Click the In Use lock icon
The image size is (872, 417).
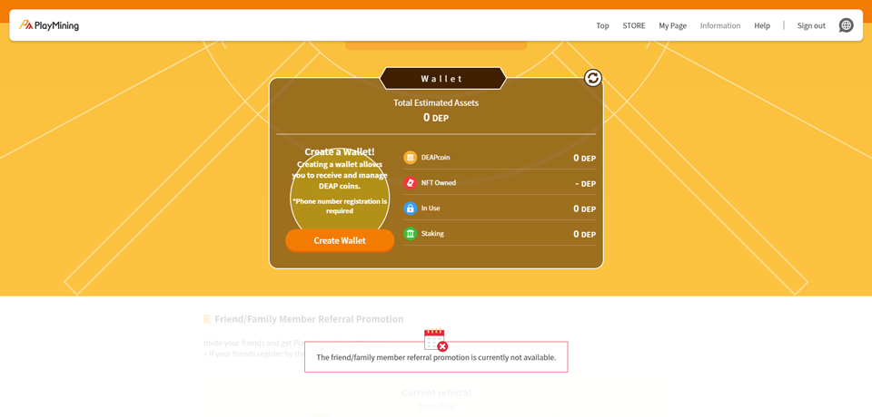pyautogui.click(x=410, y=208)
